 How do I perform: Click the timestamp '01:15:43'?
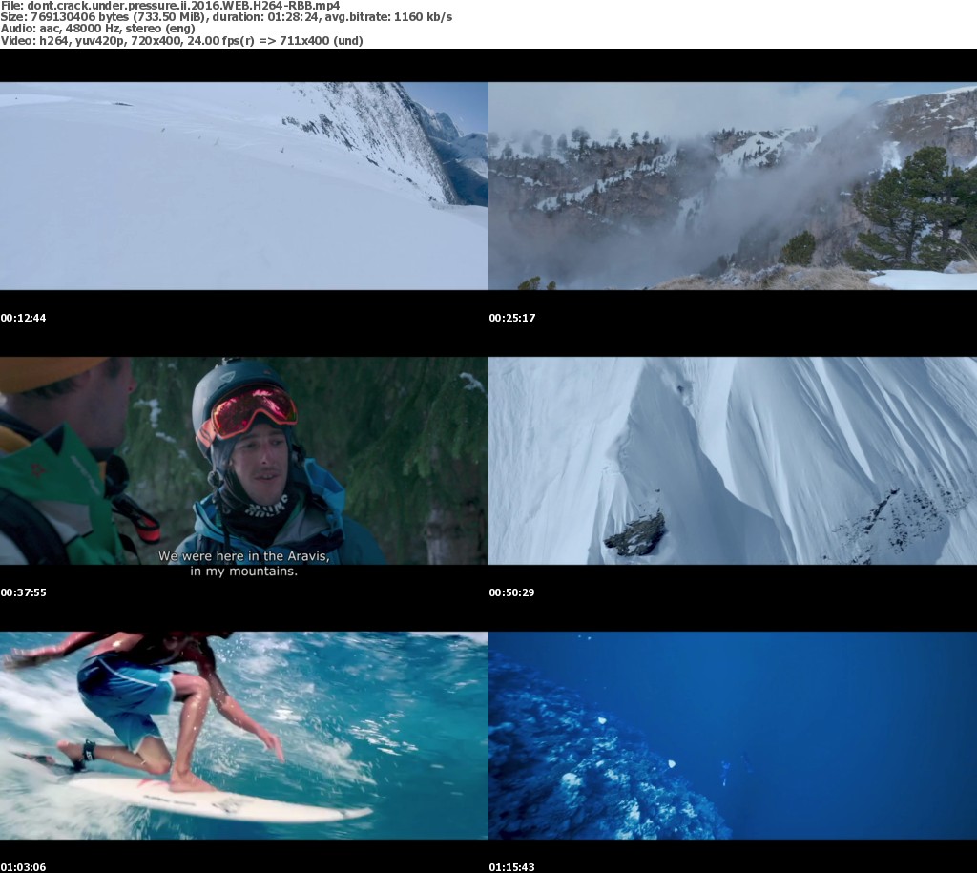[x=511, y=867]
